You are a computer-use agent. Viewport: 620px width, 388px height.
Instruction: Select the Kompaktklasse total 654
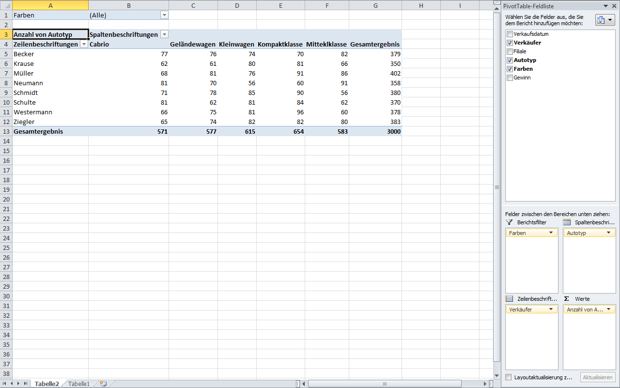tap(281, 131)
